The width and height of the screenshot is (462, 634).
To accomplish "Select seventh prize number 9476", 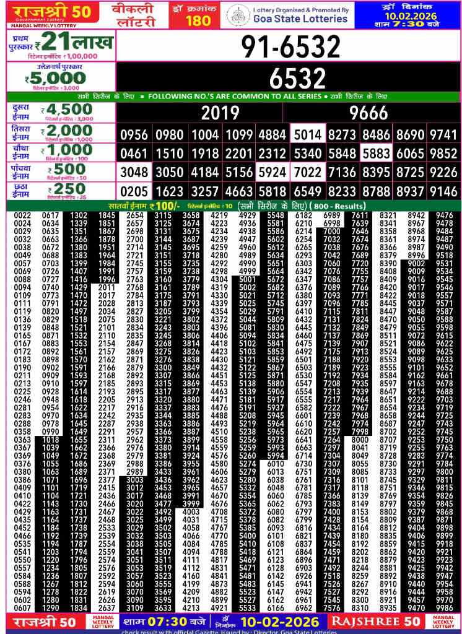I will pos(445,216).
